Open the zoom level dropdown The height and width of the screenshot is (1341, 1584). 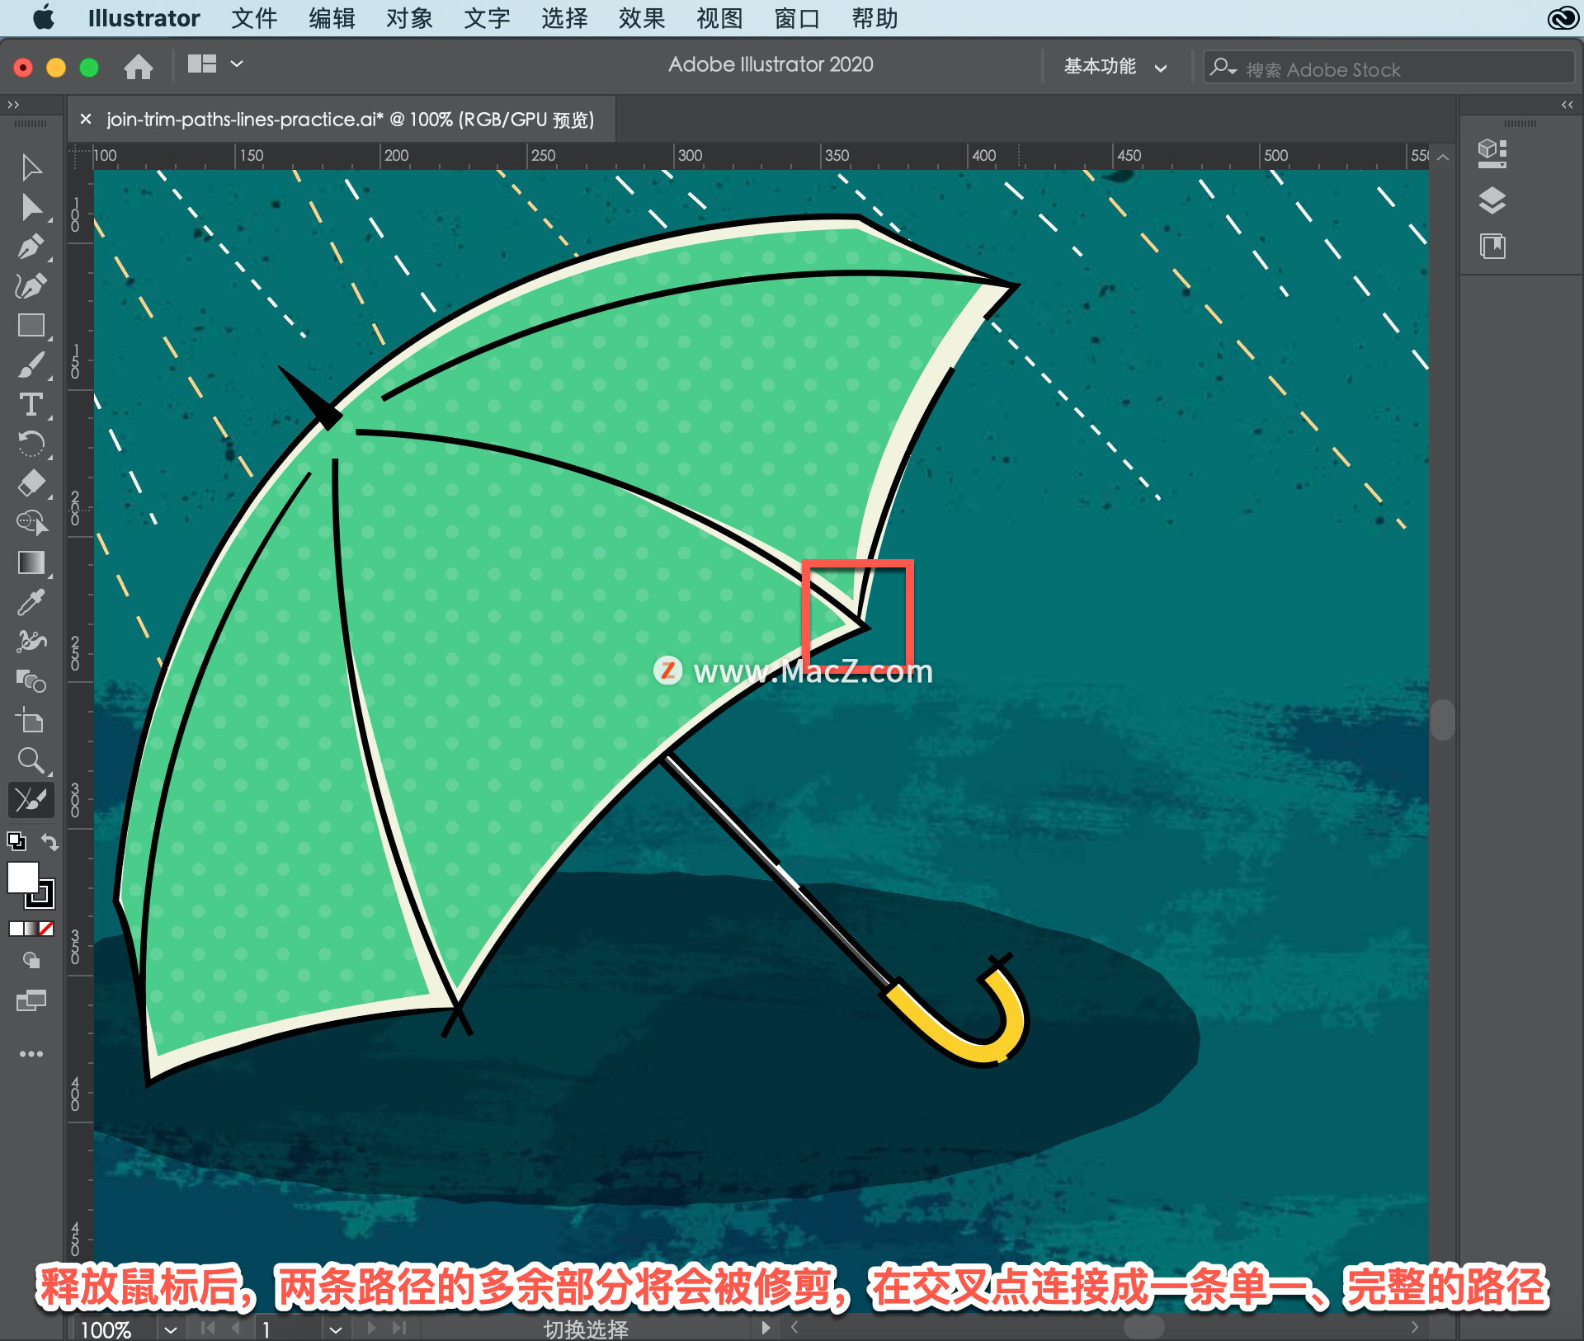coord(170,1329)
